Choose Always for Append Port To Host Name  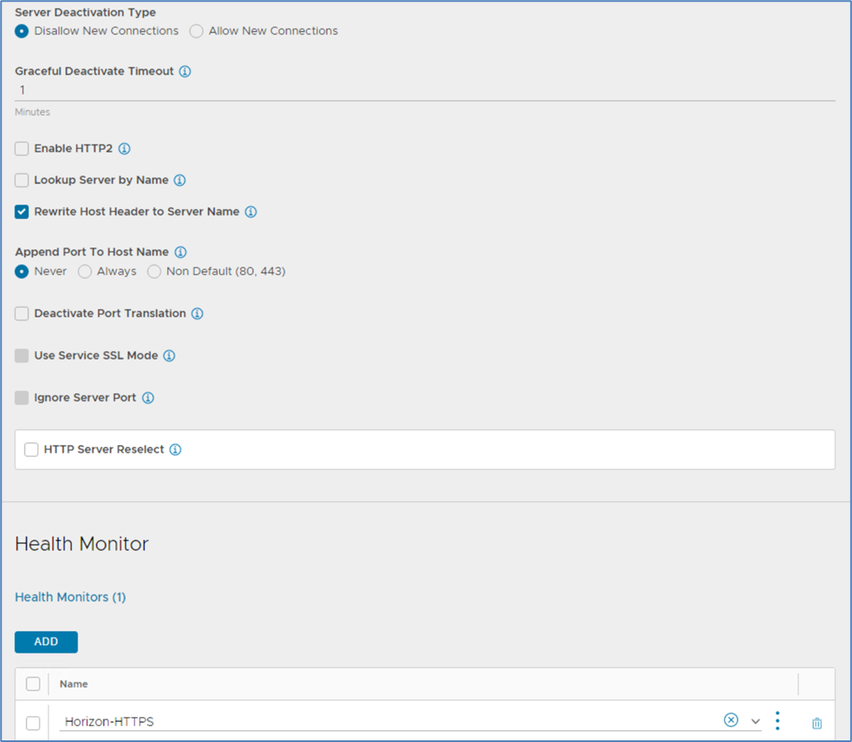tap(85, 272)
